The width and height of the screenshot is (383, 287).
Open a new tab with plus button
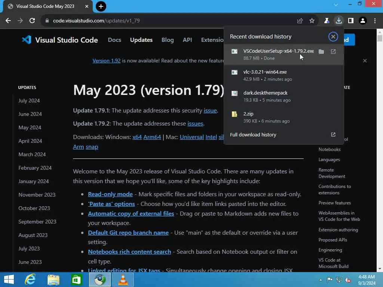point(101,6)
